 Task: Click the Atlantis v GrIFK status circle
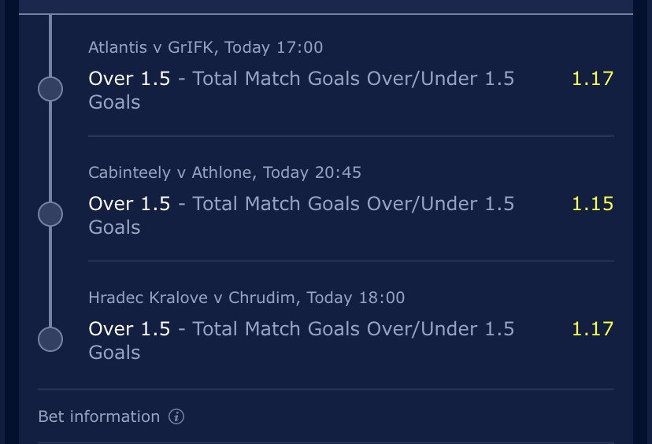pyautogui.click(x=50, y=89)
